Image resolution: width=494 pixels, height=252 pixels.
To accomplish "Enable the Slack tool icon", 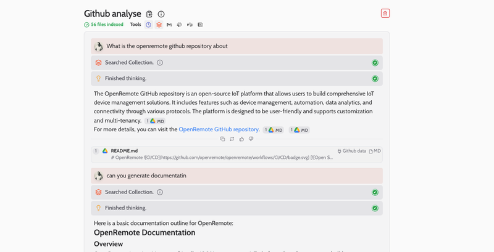I will click(x=179, y=25).
